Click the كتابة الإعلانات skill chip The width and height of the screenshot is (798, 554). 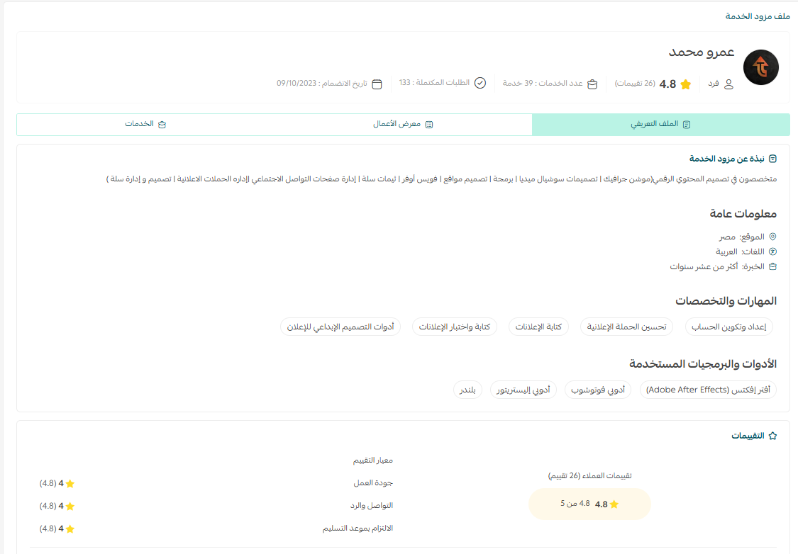538,327
